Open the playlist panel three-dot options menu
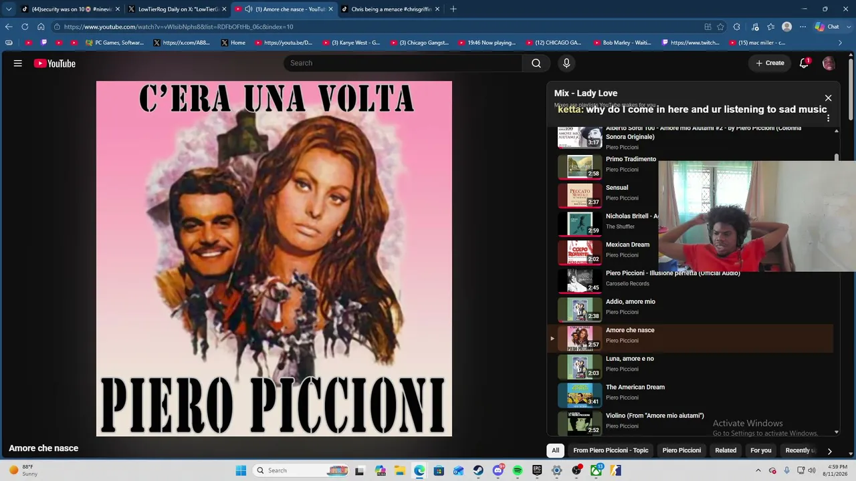Image resolution: width=856 pixels, height=481 pixels. point(828,118)
